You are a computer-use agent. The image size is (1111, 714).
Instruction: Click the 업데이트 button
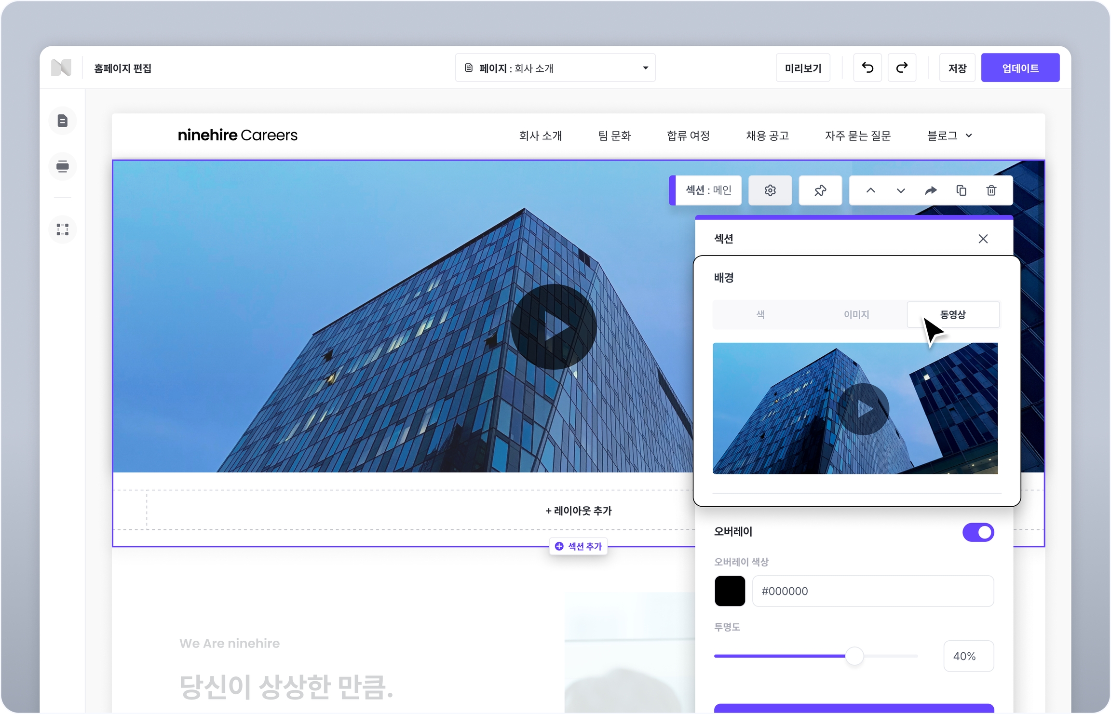point(1020,68)
